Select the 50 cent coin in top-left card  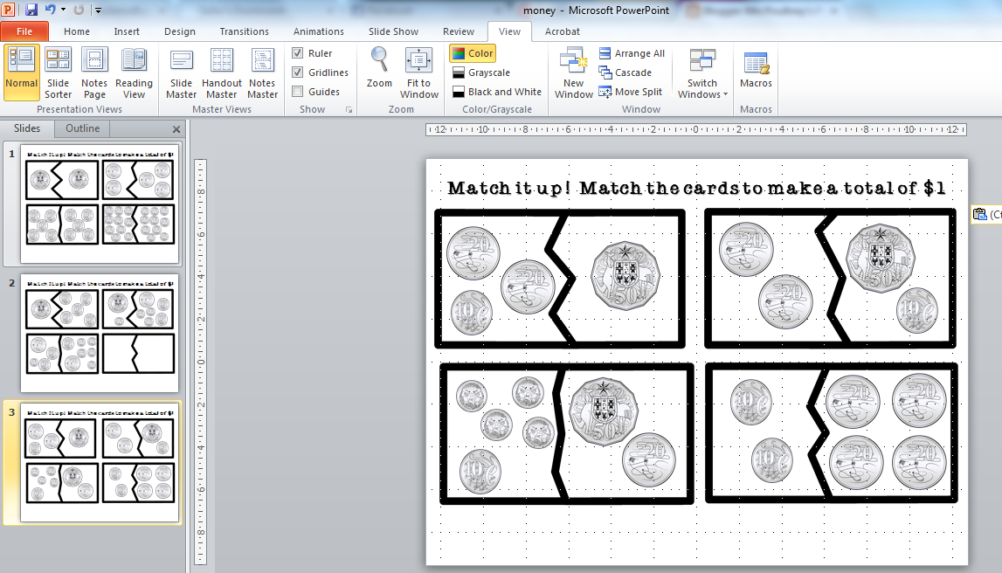pos(625,275)
